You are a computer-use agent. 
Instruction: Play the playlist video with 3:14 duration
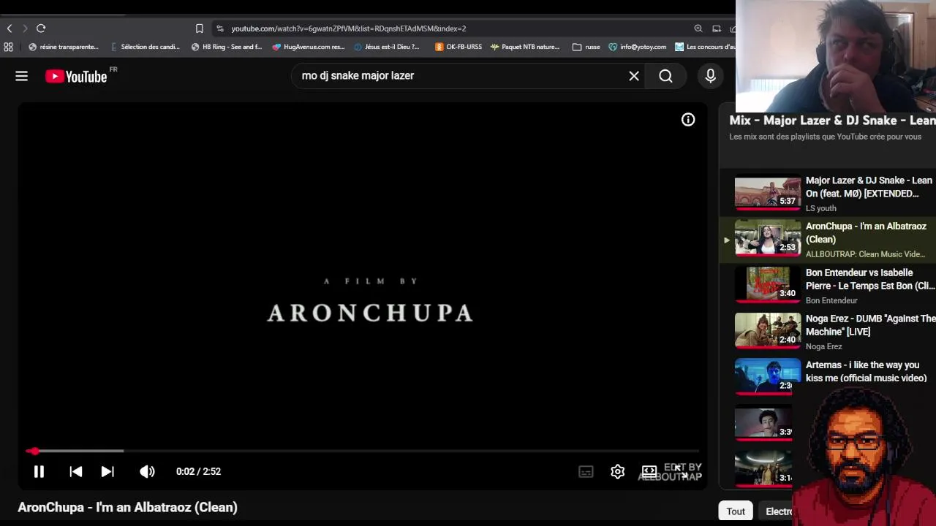(x=763, y=470)
